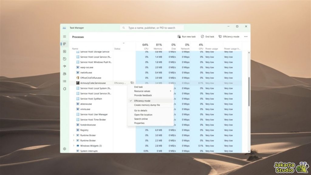The width and height of the screenshot is (311, 175).
Task: Click the ellipsis more options icon
Action: point(245,36)
